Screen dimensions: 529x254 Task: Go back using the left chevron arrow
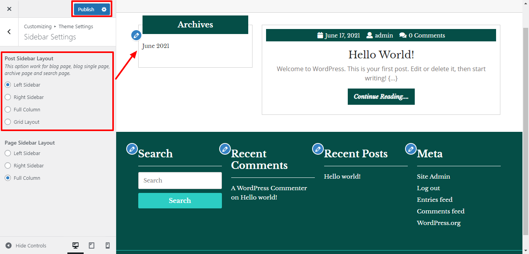(9, 32)
